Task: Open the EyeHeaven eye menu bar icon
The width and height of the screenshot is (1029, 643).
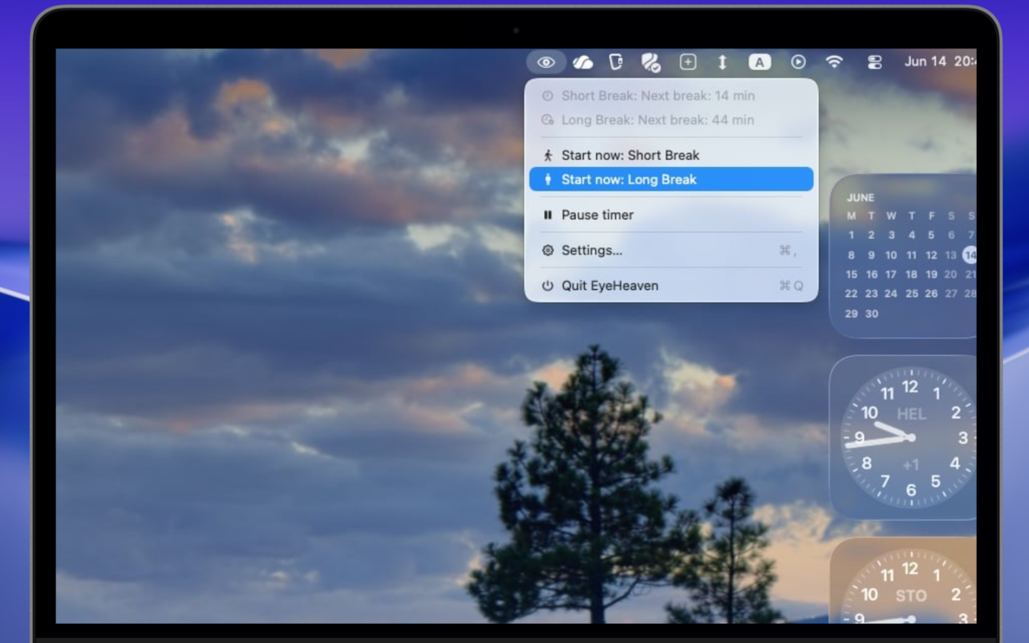Action: point(546,62)
